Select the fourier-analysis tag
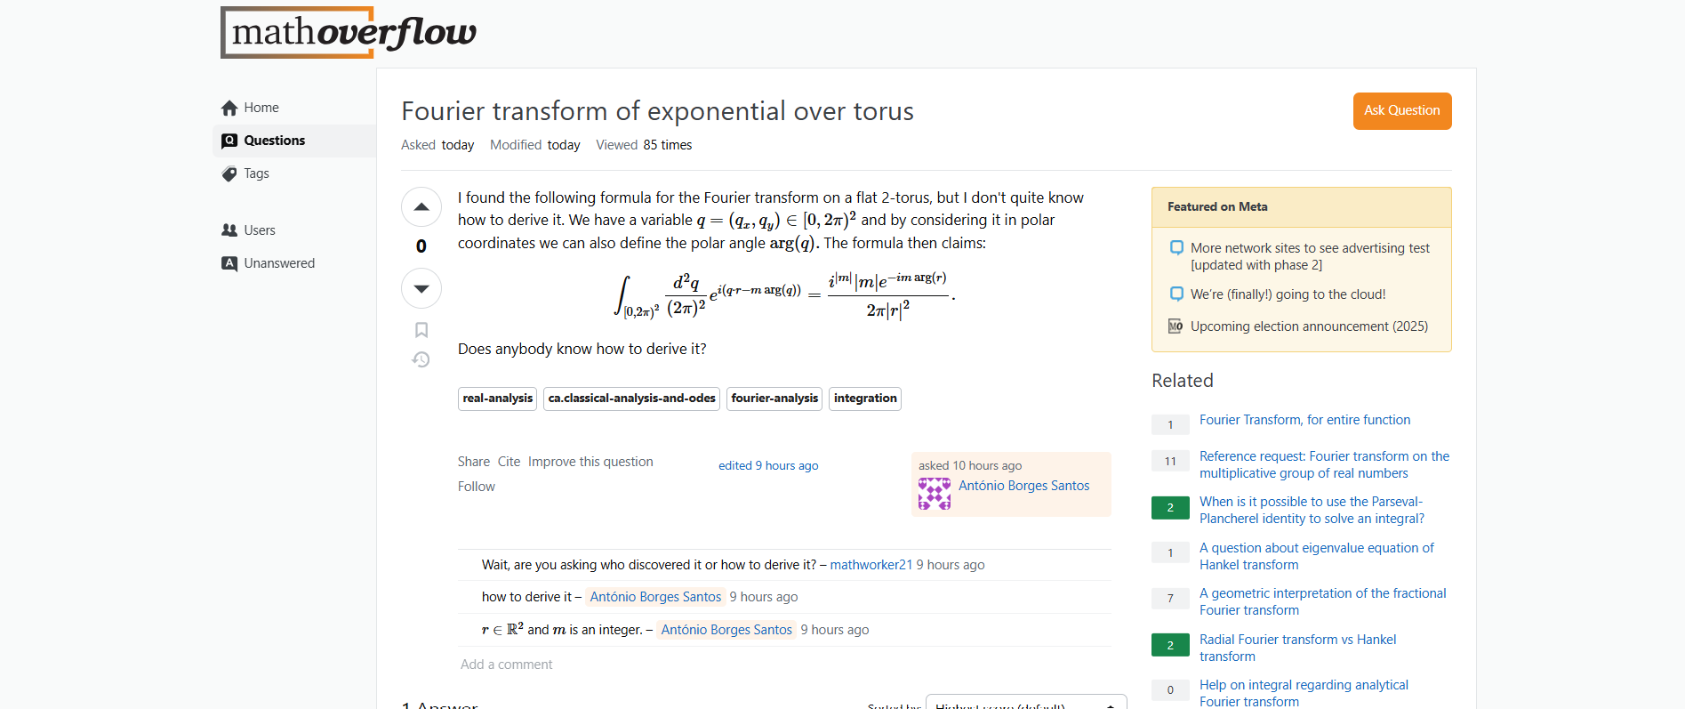Screen dimensions: 1685x709 pos(774,399)
